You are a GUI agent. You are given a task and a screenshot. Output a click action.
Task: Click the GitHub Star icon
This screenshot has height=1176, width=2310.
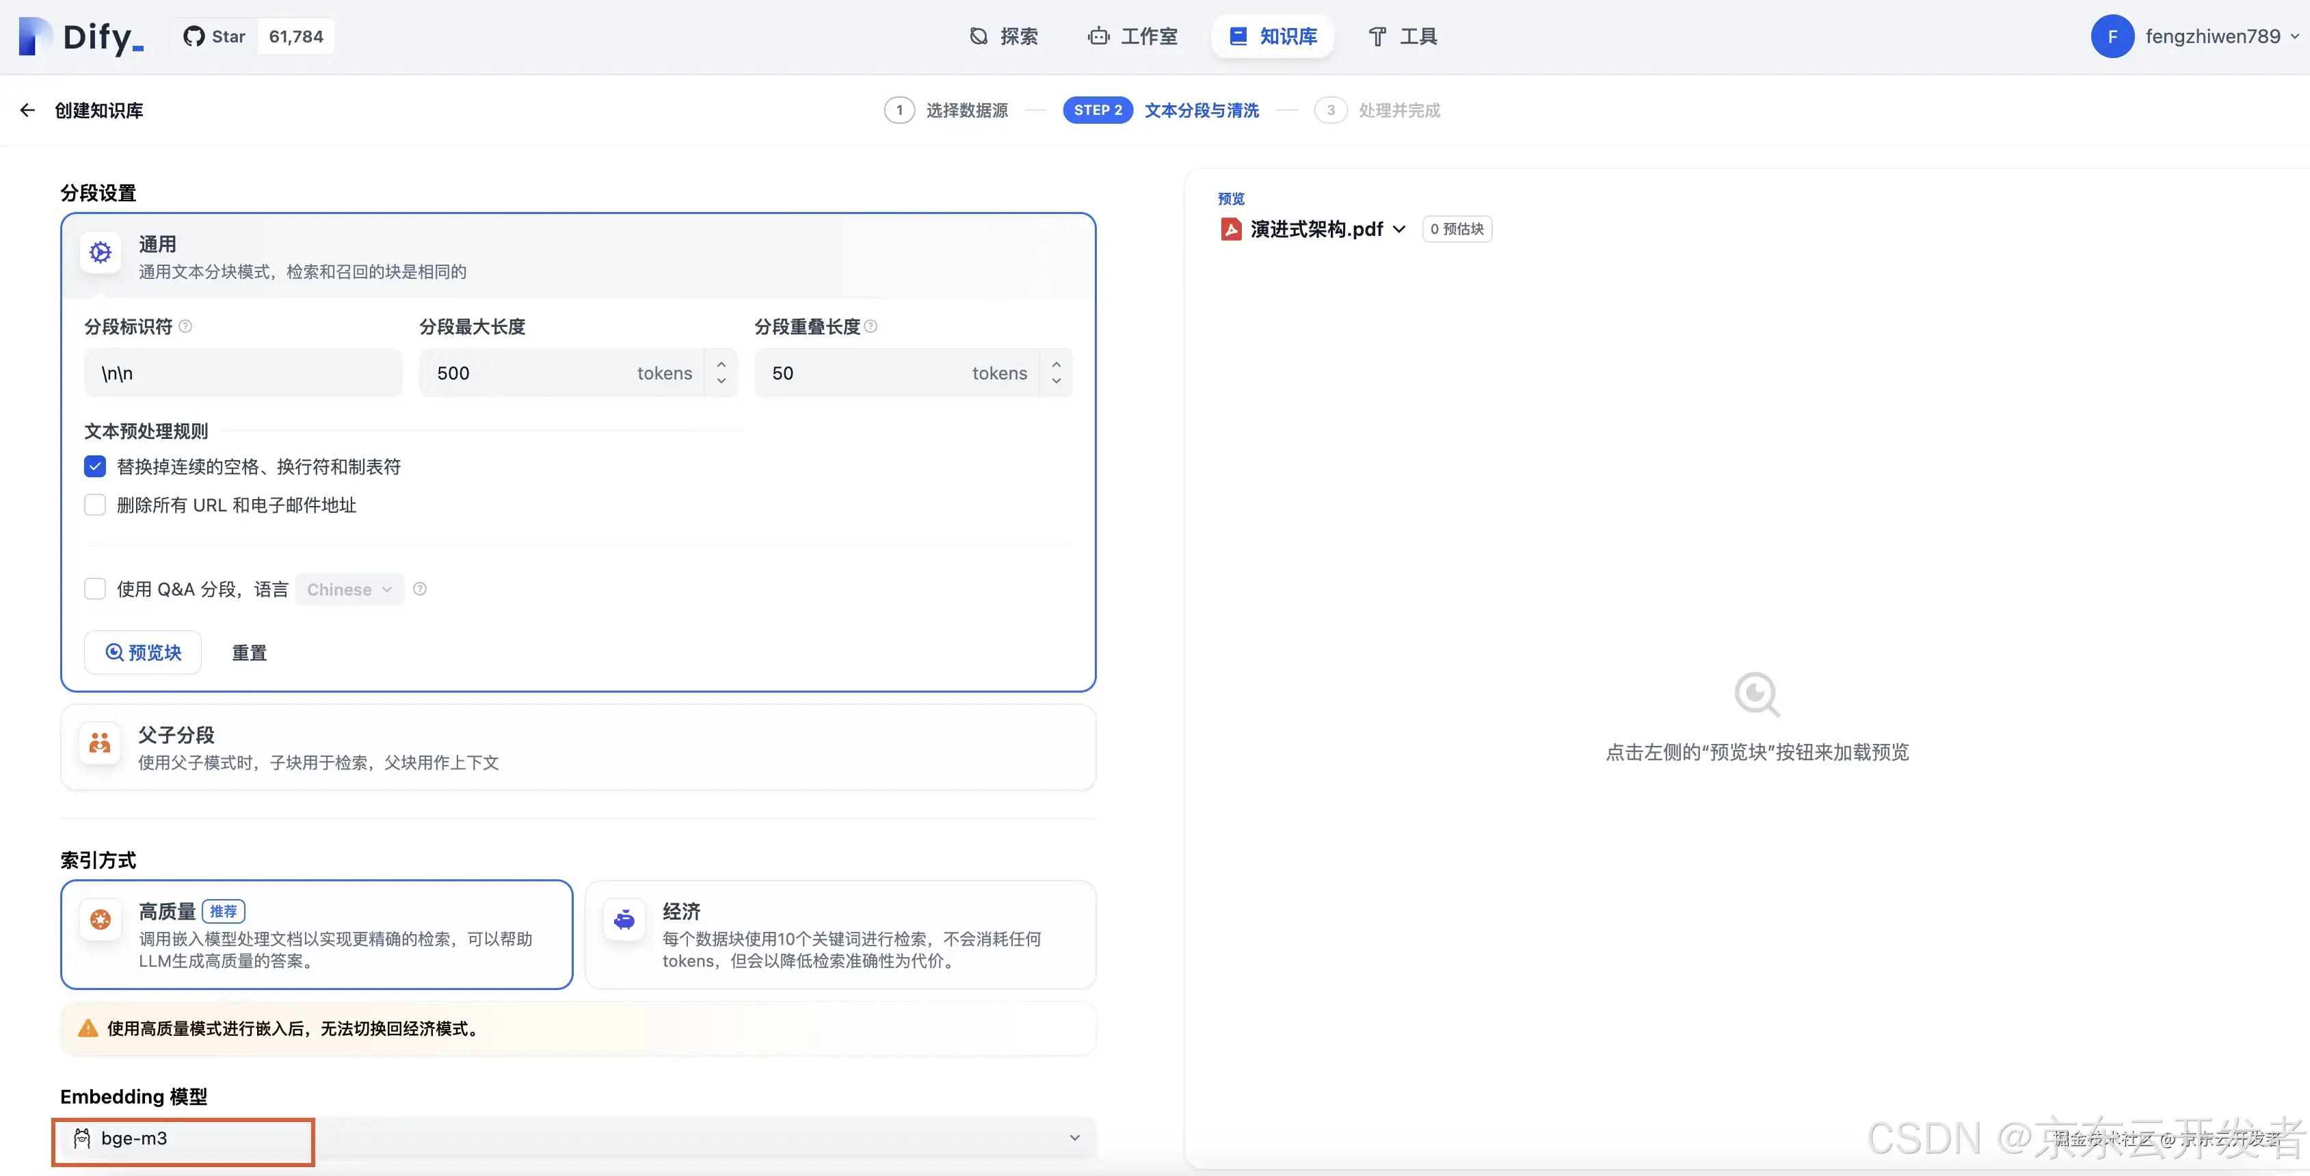[194, 37]
